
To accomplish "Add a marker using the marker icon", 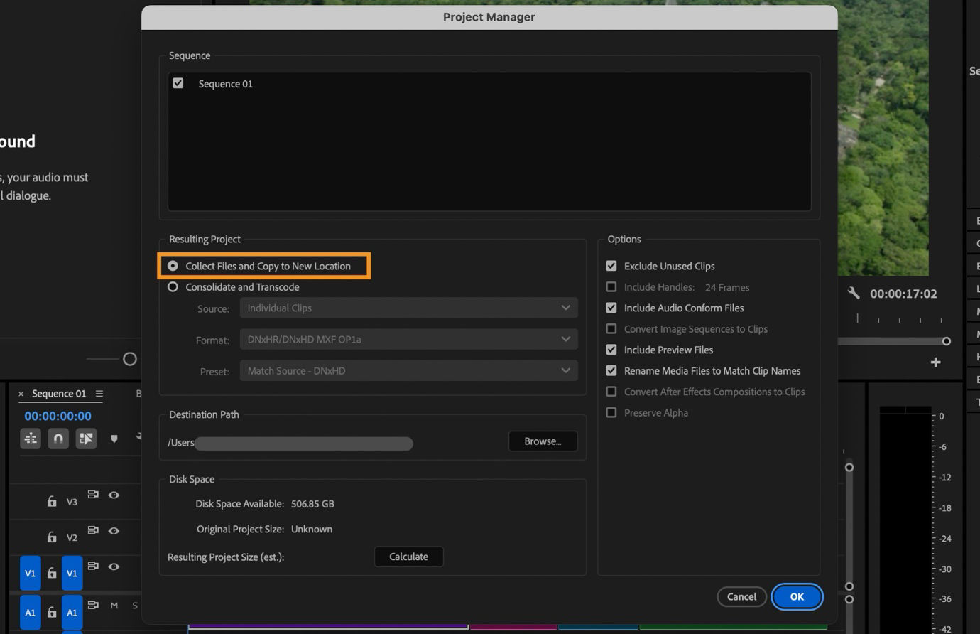I will 114,439.
